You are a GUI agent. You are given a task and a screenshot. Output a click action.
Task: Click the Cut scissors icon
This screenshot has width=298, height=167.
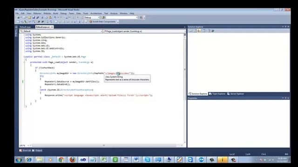coord(42,18)
